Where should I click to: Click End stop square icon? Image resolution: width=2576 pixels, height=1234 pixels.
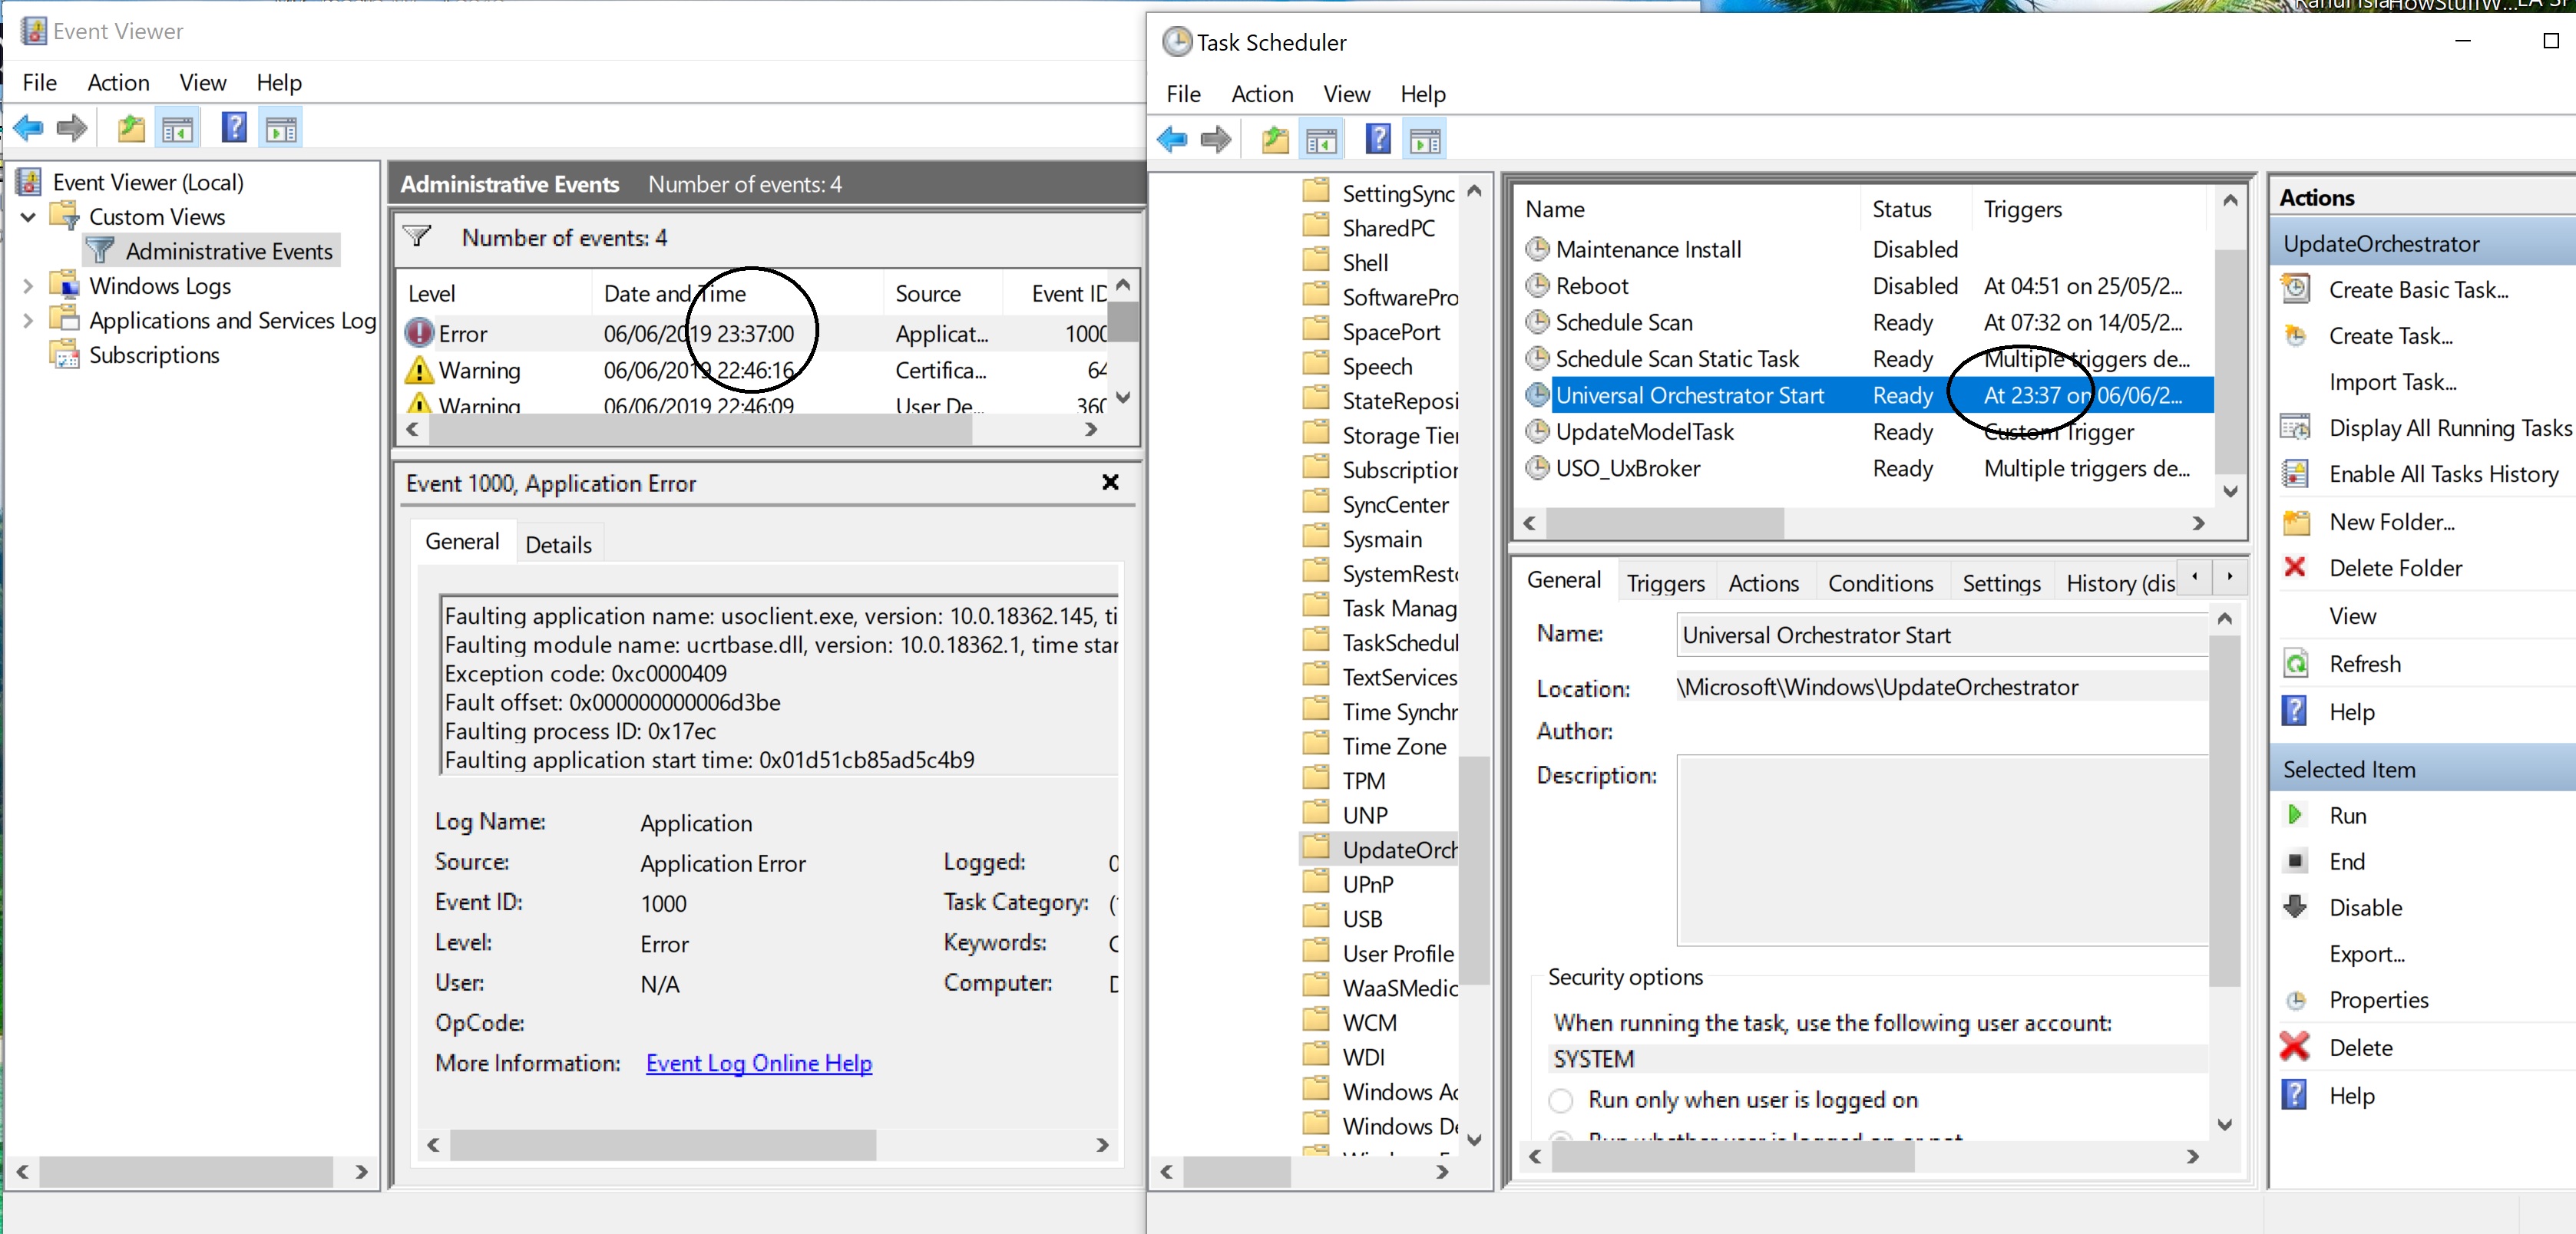(2295, 860)
